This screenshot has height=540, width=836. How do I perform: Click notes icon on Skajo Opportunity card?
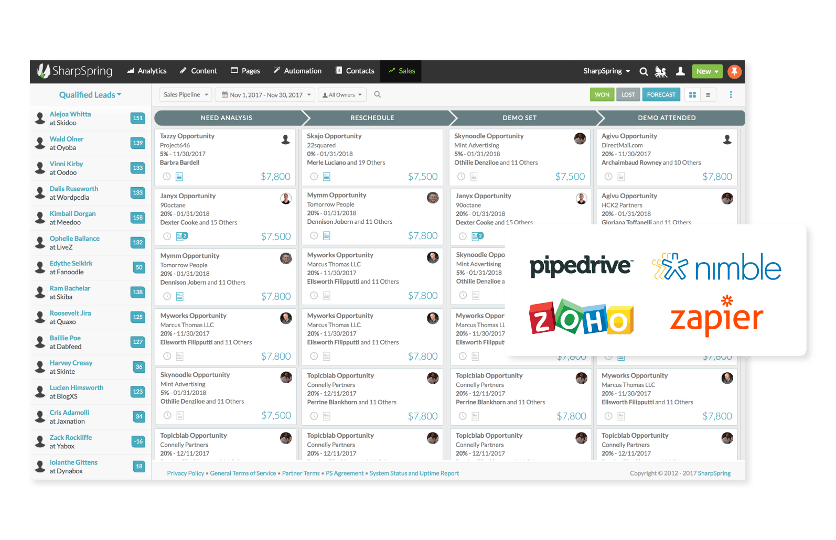326,177
